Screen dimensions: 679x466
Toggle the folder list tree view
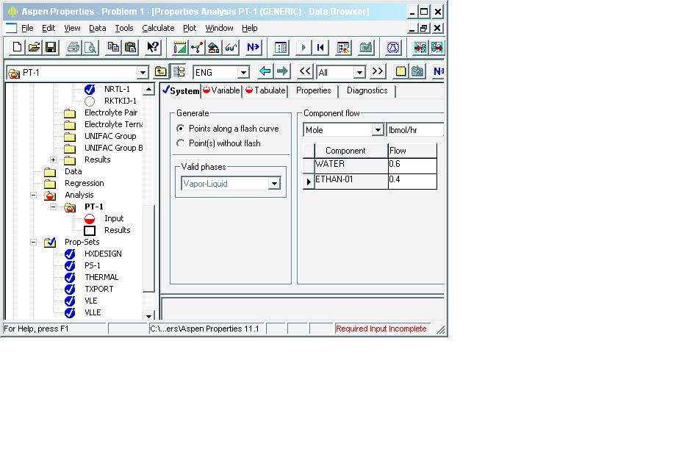pyautogui.click(x=179, y=71)
